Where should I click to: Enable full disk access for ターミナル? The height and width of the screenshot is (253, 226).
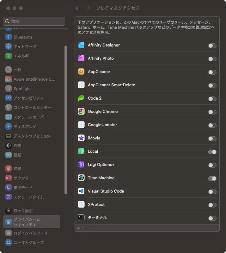212,218
